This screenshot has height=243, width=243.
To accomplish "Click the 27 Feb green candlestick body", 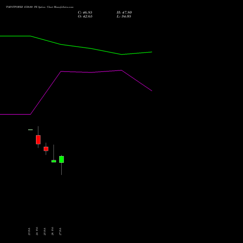I will pos(62,159).
